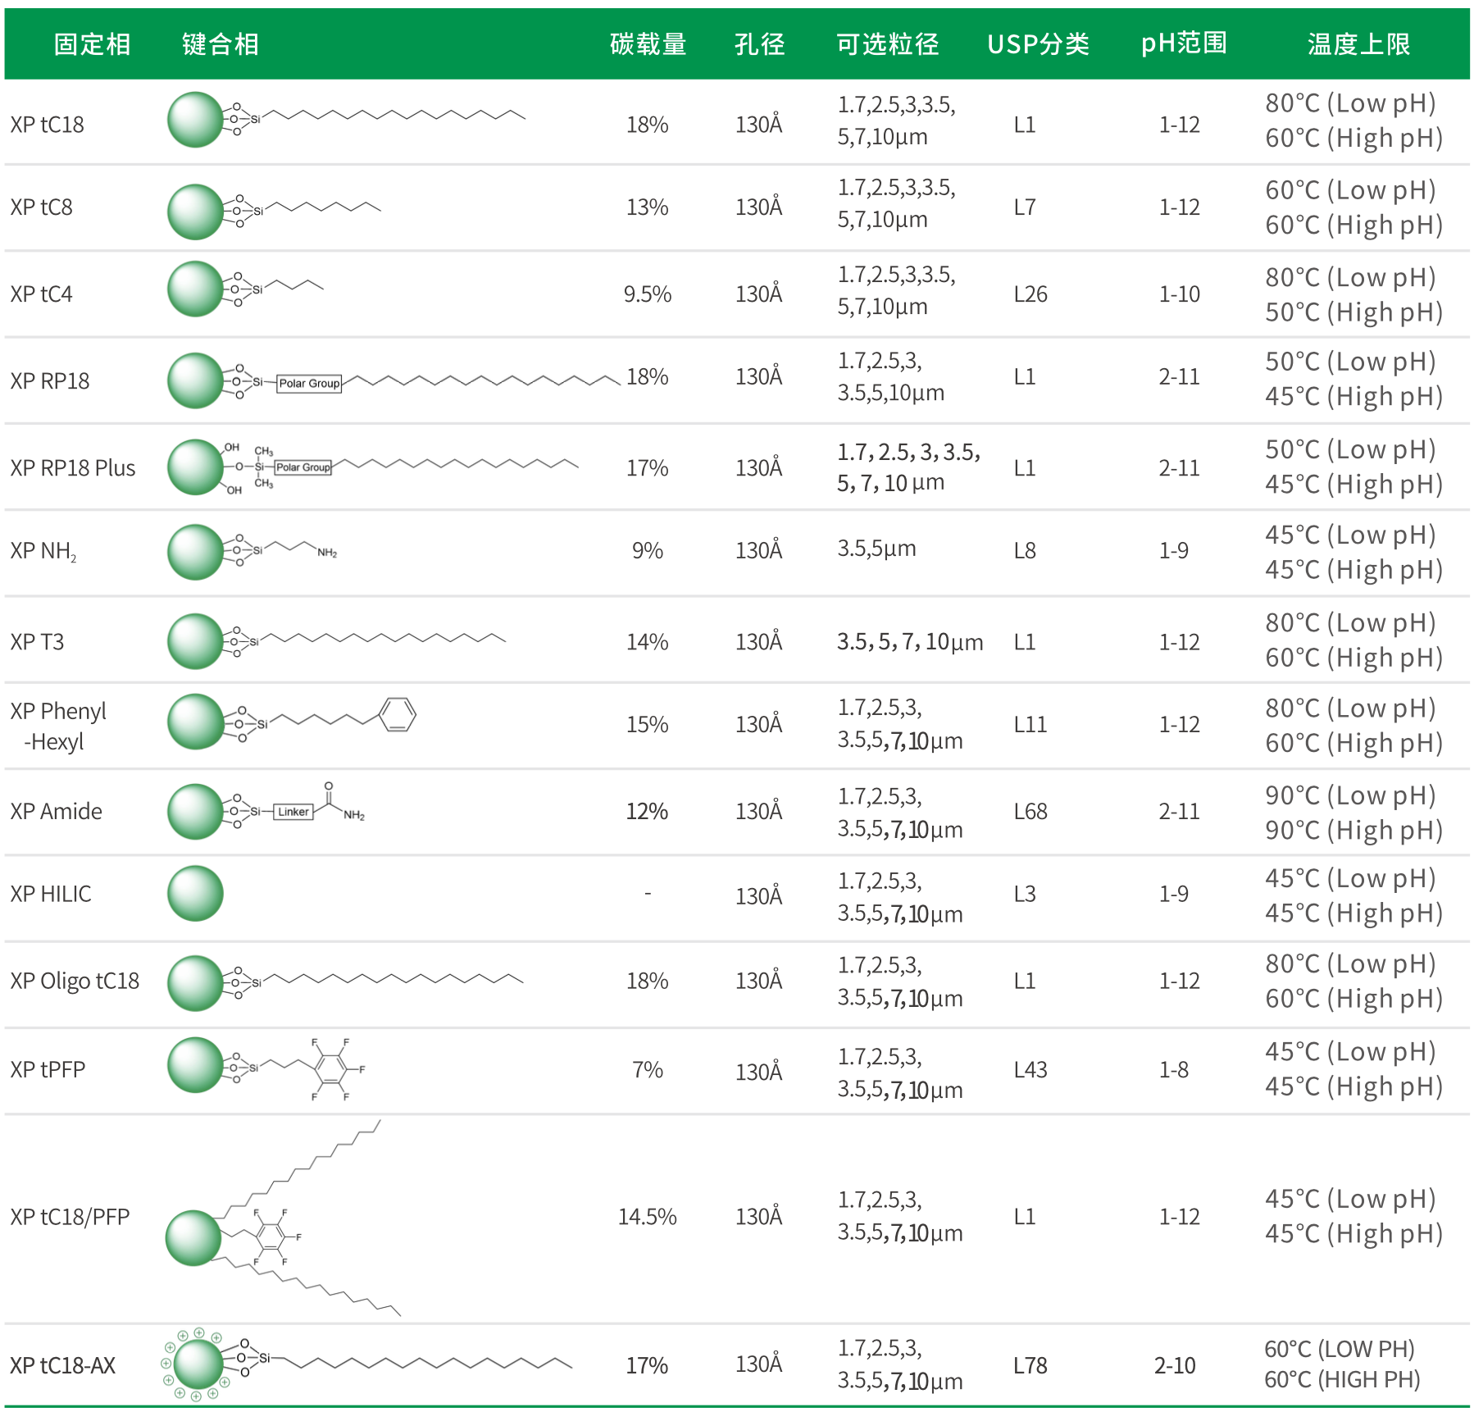
Task: Click the 1-8 pH range for XP tPFP
Action: pos(1173,1069)
